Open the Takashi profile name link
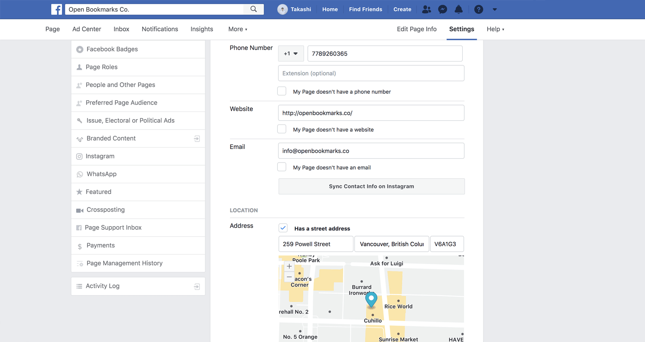 (x=301, y=9)
